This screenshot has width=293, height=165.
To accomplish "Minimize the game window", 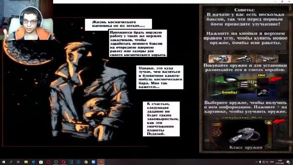I will pos(276,1).
